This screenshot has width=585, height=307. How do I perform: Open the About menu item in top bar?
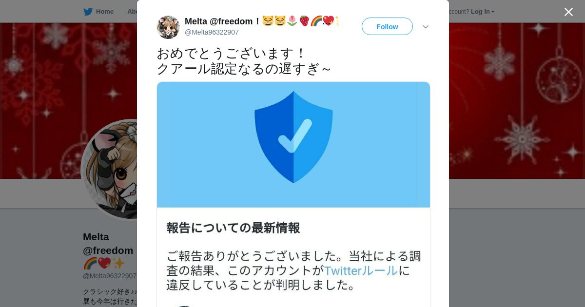pyautogui.click(x=132, y=12)
